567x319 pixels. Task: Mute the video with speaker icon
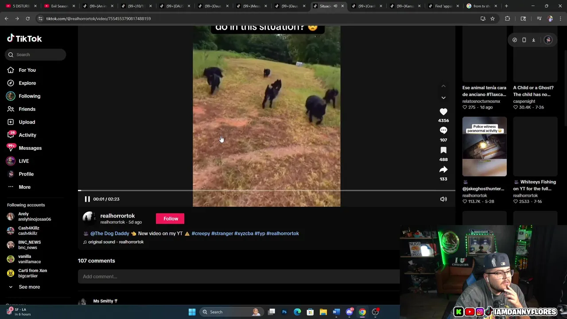tap(443, 199)
